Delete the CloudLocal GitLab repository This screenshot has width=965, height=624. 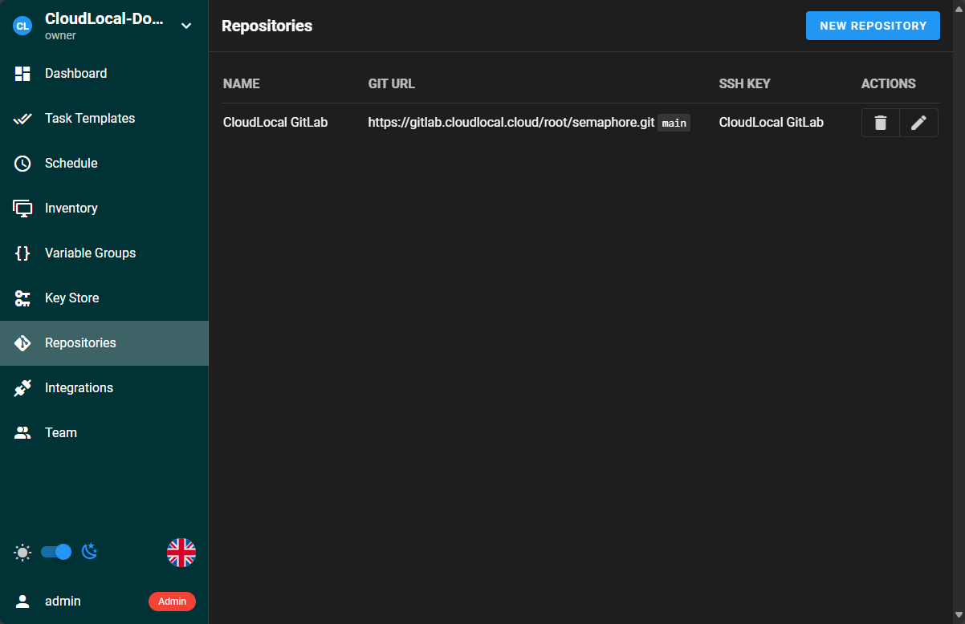tap(881, 123)
